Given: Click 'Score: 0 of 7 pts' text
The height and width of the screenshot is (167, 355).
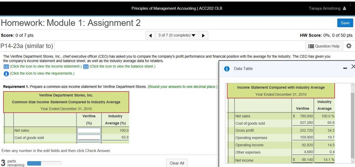Looking at the screenshot, I should [x=17, y=35].
